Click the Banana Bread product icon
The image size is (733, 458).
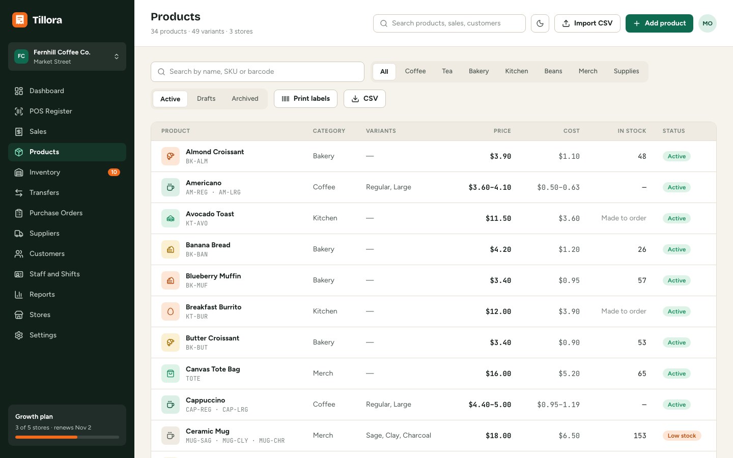(171, 249)
